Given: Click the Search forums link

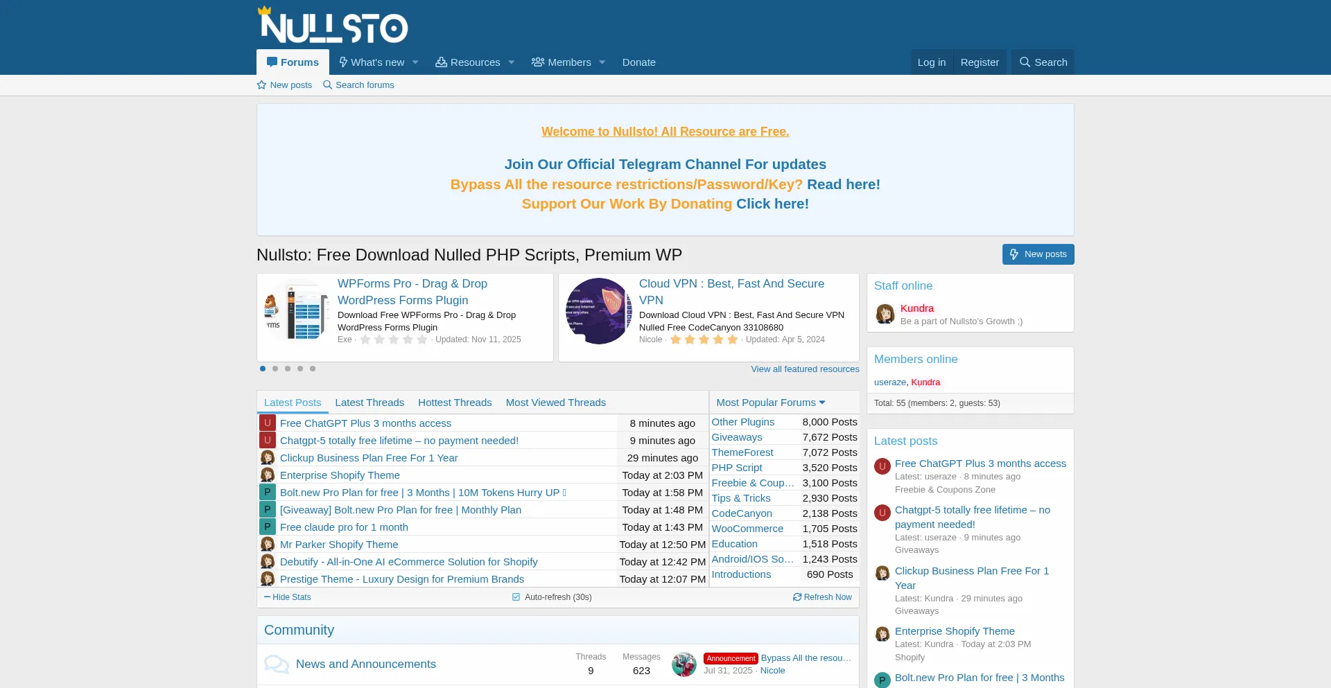Looking at the screenshot, I should point(358,85).
